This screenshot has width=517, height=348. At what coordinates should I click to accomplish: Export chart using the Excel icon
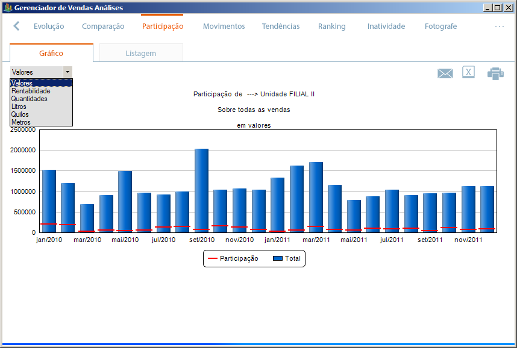tap(468, 72)
